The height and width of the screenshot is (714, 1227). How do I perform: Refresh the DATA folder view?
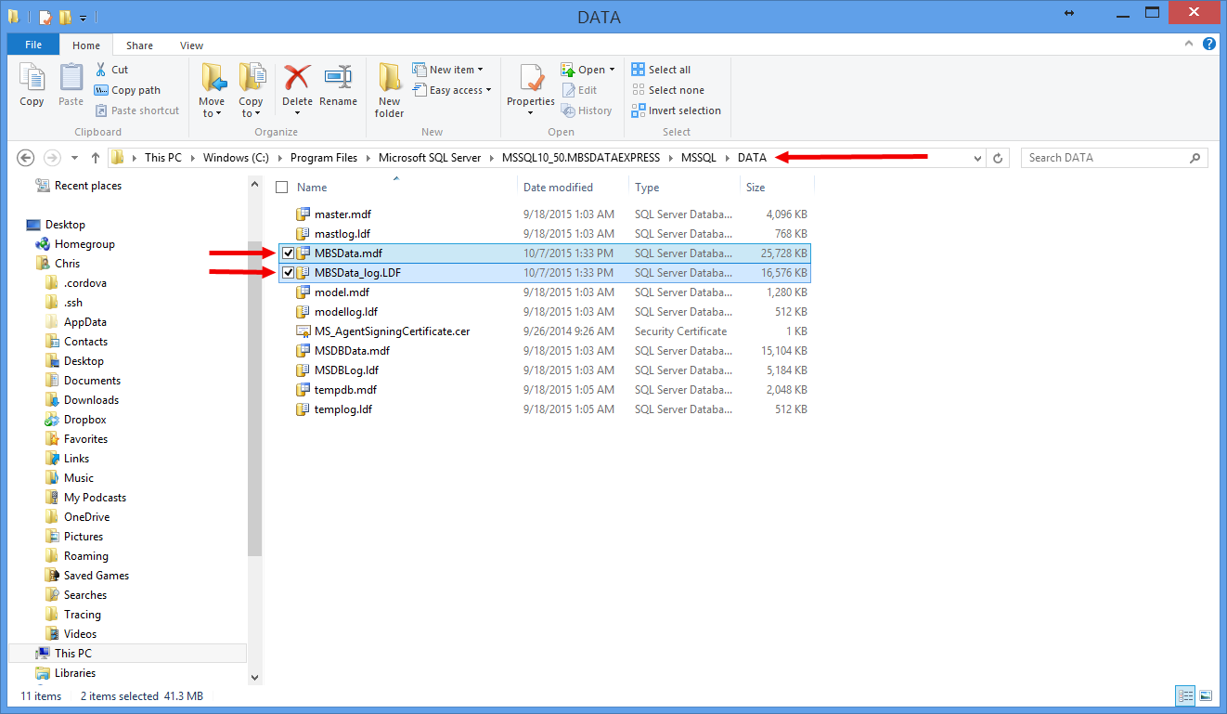click(x=998, y=158)
